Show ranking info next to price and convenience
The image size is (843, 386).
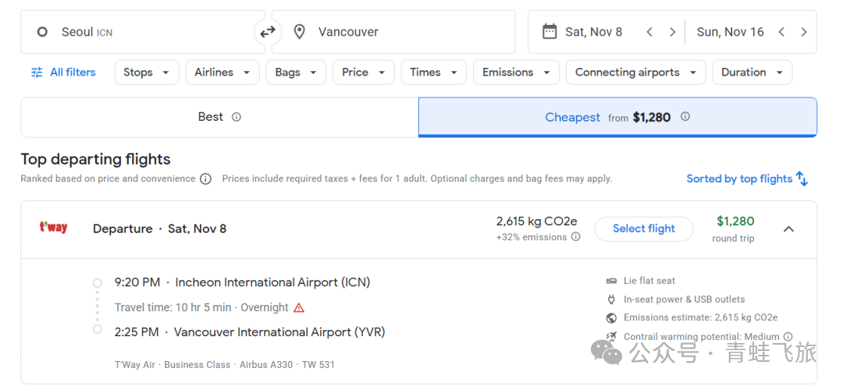pyautogui.click(x=205, y=179)
